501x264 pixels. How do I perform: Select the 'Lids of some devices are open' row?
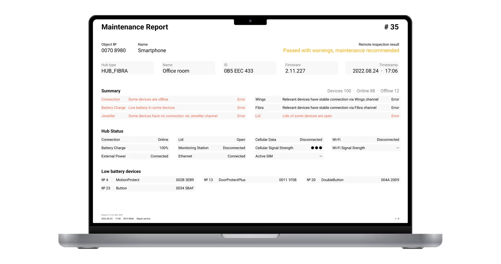pyautogui.click(x=327, y=116)
